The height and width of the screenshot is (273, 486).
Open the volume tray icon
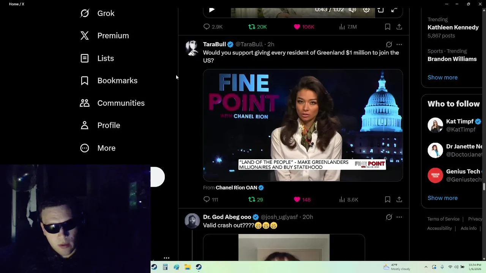pyautogui.click(x=456, y=267)
